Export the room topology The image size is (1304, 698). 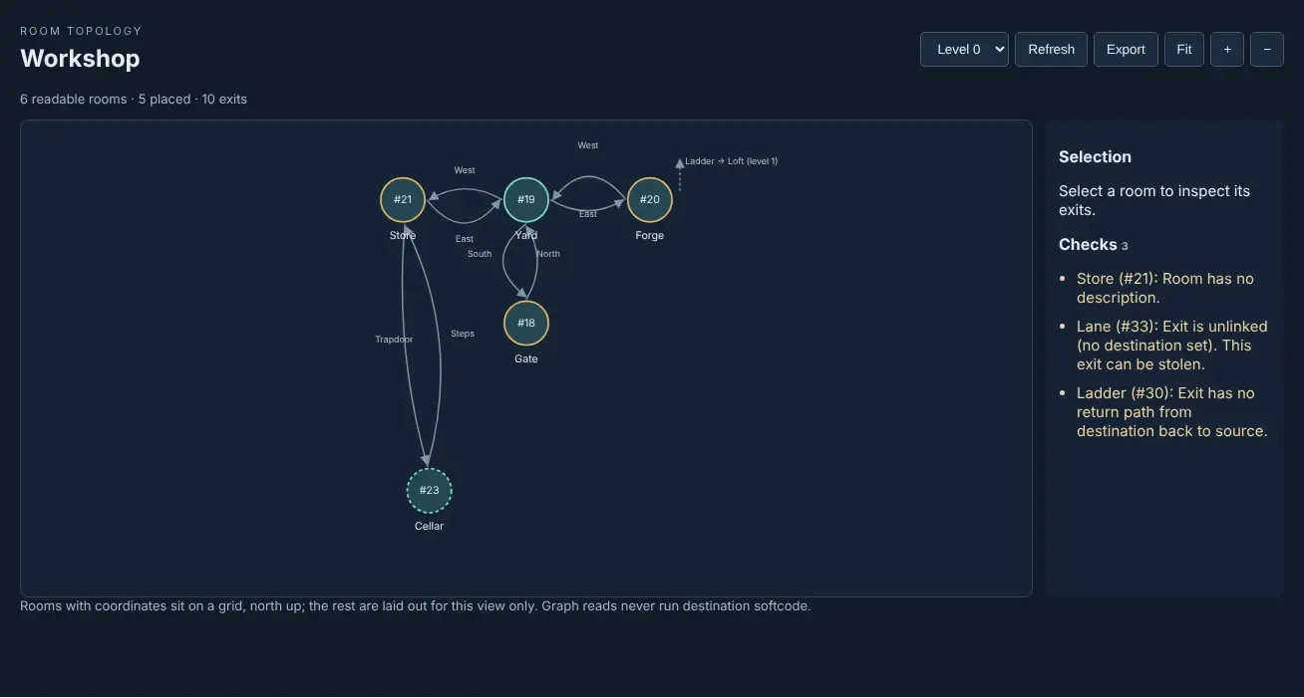1126,50
